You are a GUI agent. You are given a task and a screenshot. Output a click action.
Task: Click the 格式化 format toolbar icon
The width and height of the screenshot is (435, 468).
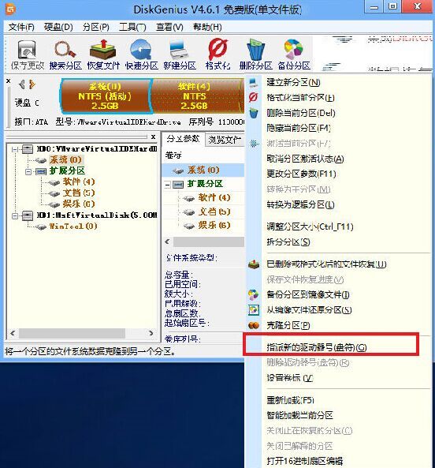click(x=217, y=54)
